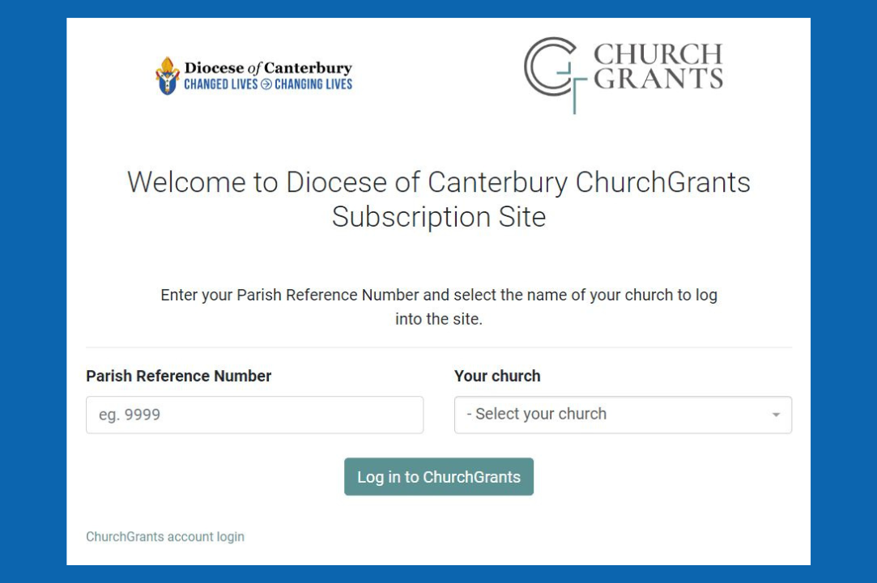
Task: Click the 'Subscription Site' heading line
Action: (438, 217)
